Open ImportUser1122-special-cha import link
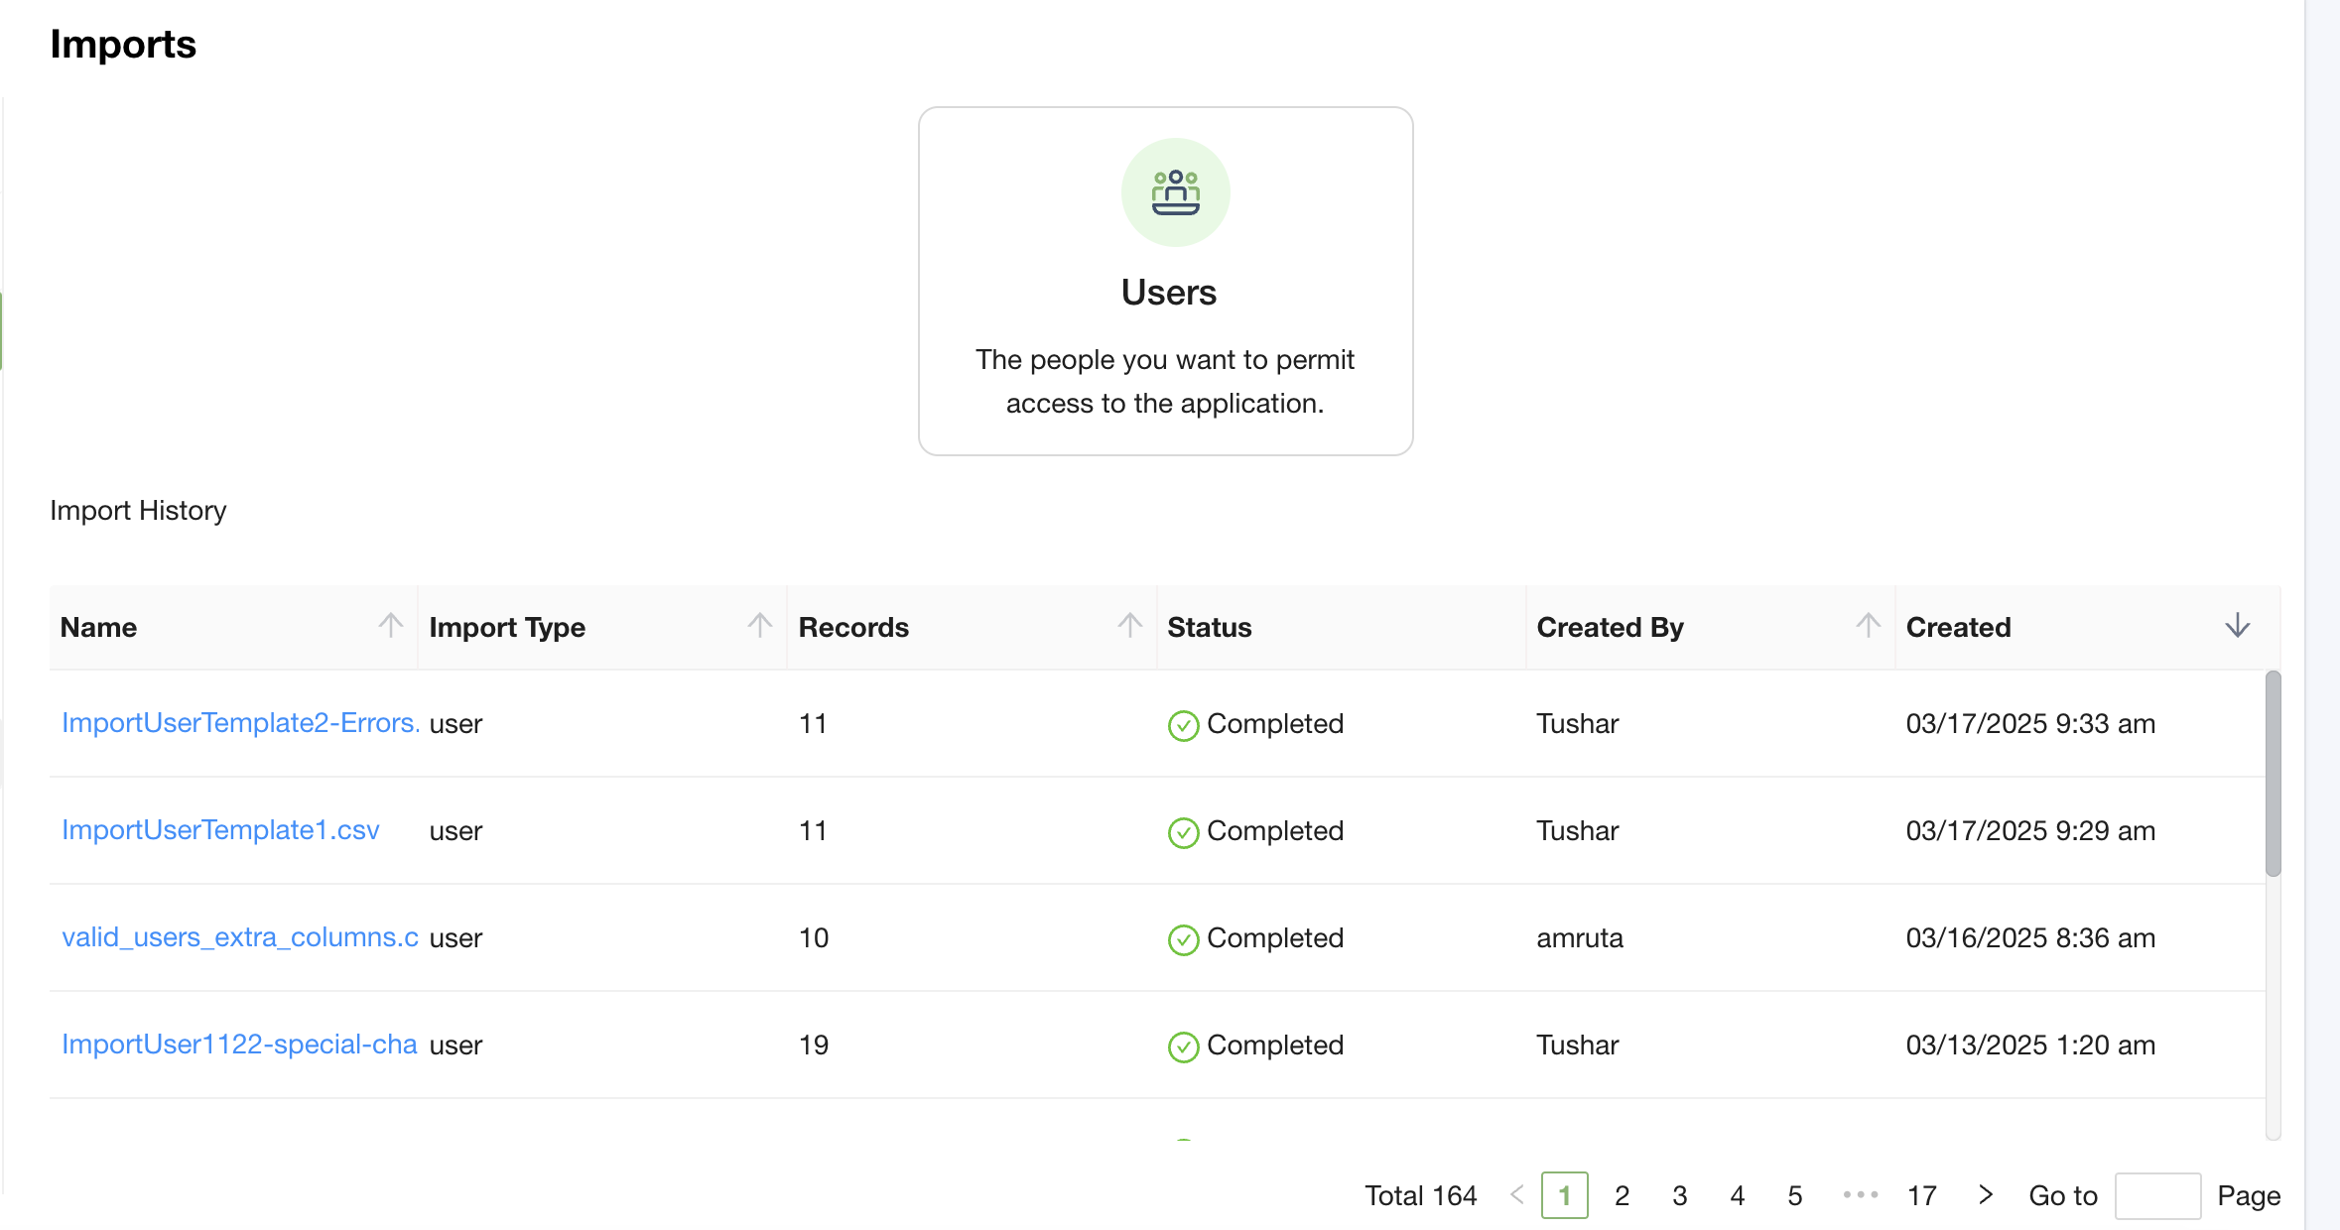Image resolution: width=2340 pixels, height=1230 pixels. click(x=239, y=1045)
